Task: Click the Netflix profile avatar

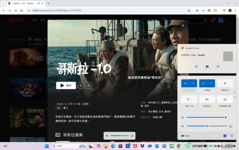Action: click(x=220, y=20)
